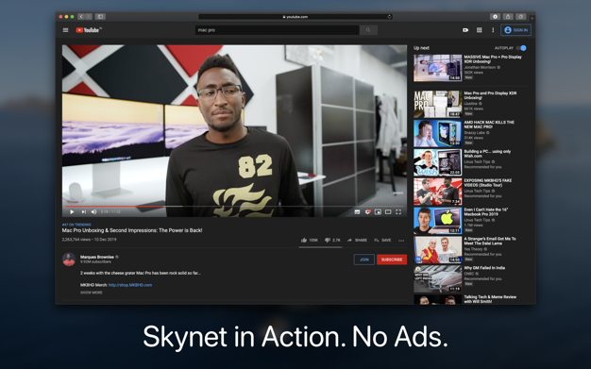The width and height of the screenshot is (591, 369).
Task: Open the create video camera icon
Action: tap(465, 30)
